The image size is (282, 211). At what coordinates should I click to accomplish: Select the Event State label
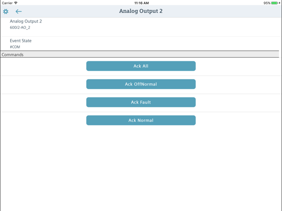(20, 41)
